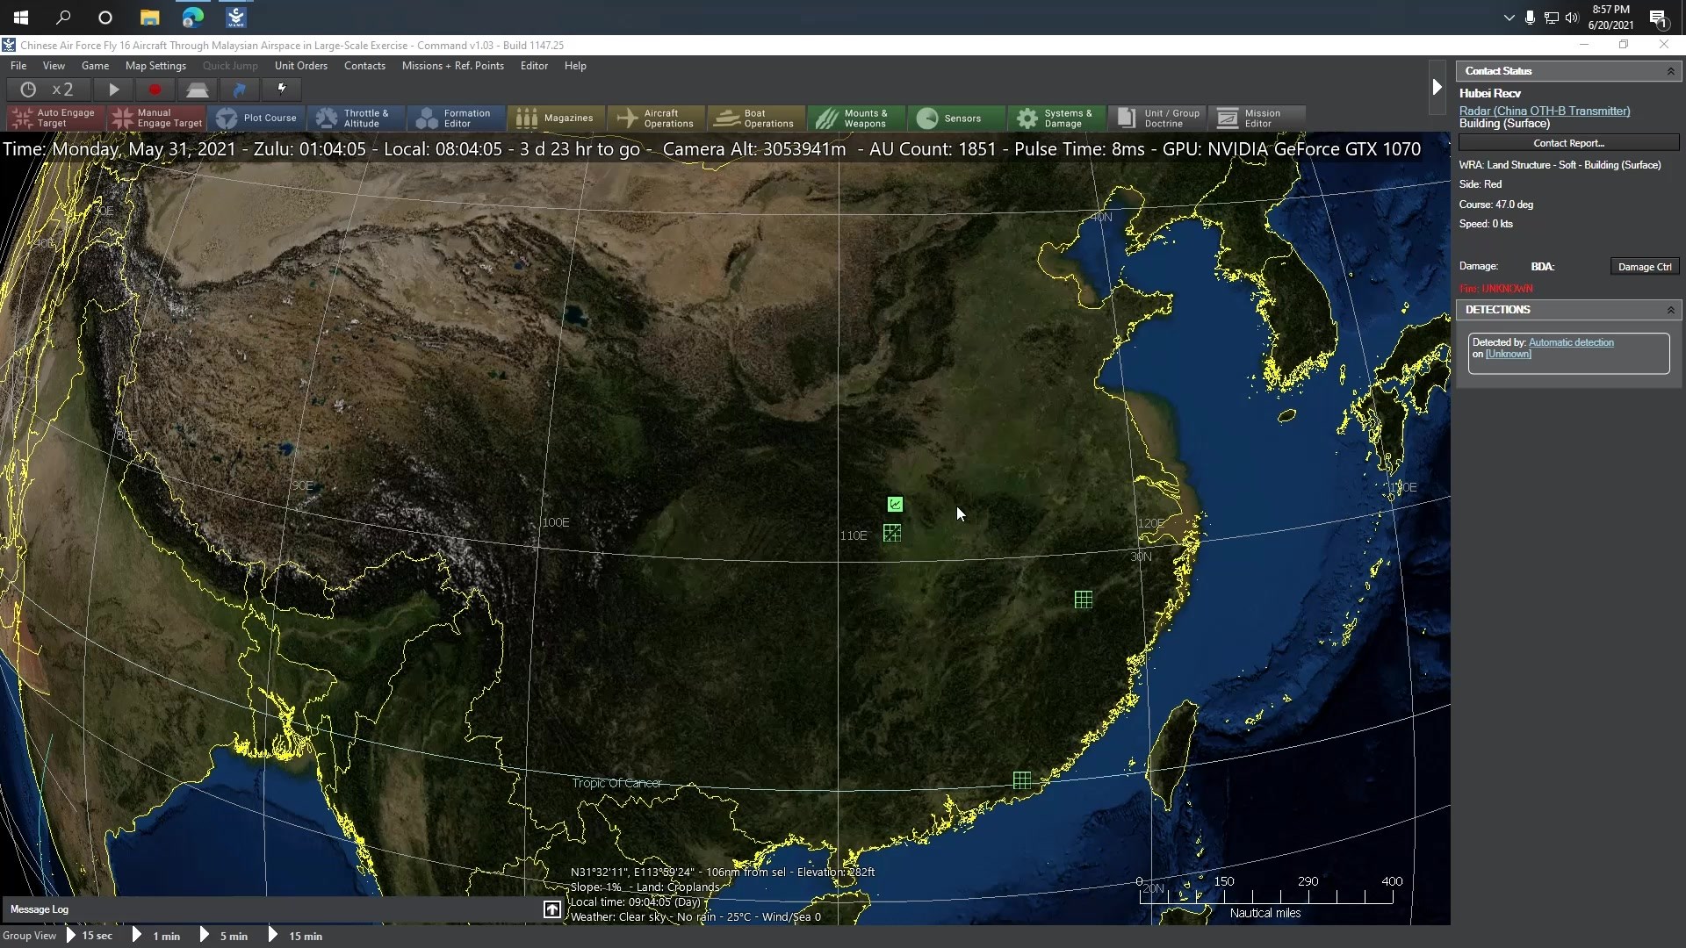The height and width of the screenshot is (948, 1686).
Task: Open Mounts & Weapons
Action: (x=857, y=118)
